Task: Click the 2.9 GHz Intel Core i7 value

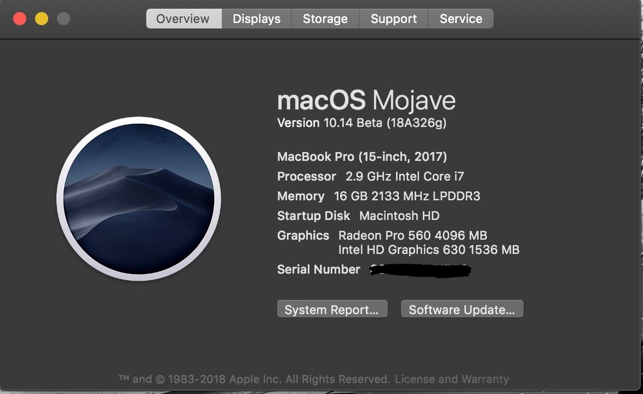Action: (x=405, y=177)
